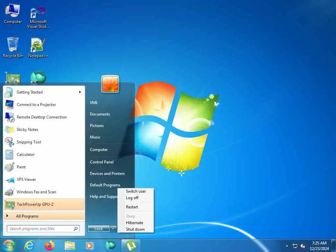
Task: Click the Calculator icon
Action: coord(9,154)
